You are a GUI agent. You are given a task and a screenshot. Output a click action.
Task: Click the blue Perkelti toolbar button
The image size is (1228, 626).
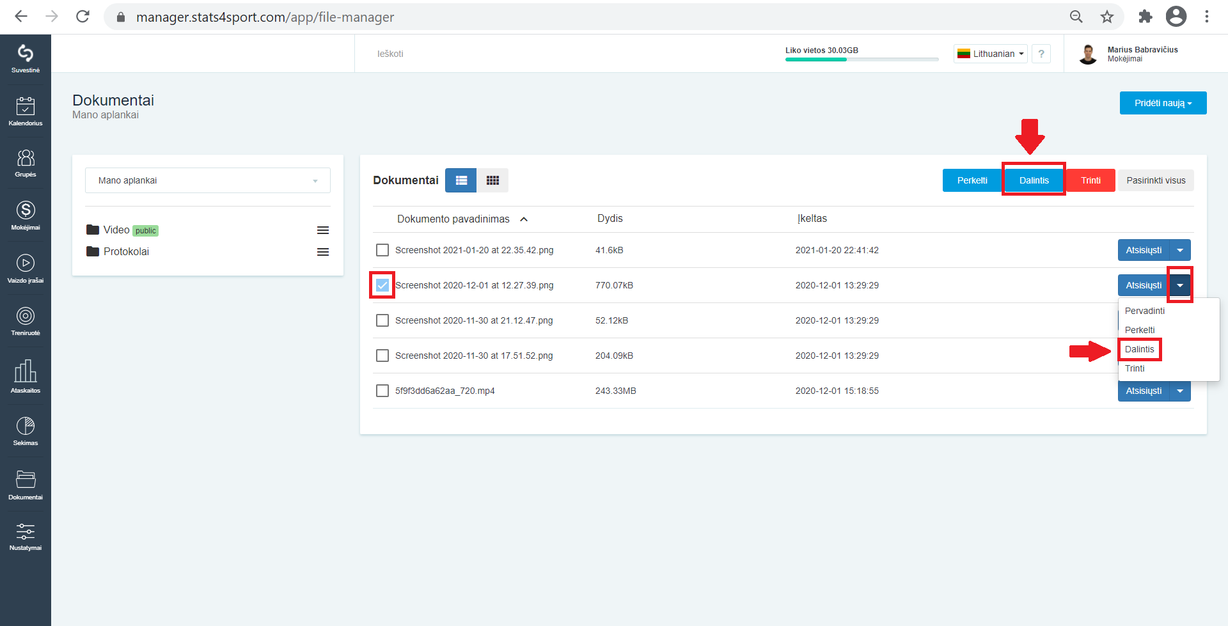972,180
